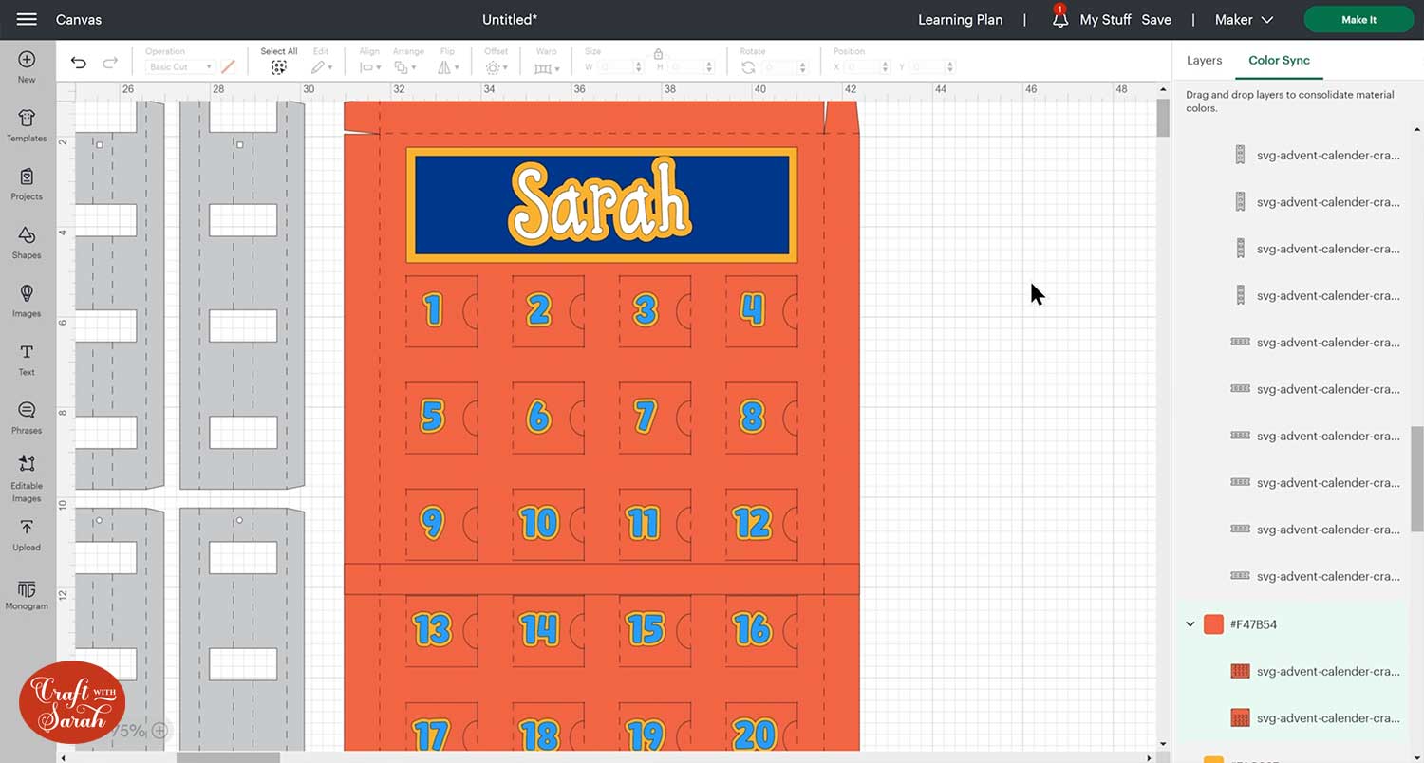The width and height of the screenshot is (1424, 763).
Task: Switch to the Layers tab
Action: (x=1204, y=60)
